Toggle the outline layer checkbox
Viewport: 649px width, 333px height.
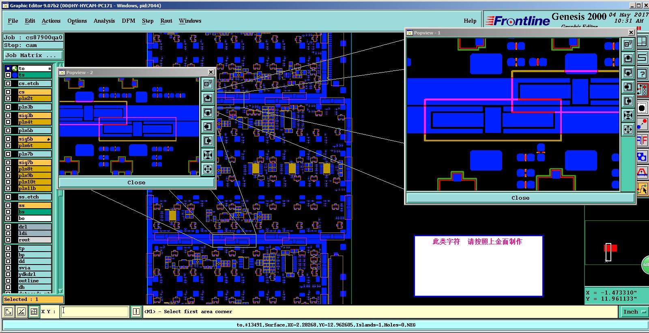(x=8, y=281)
